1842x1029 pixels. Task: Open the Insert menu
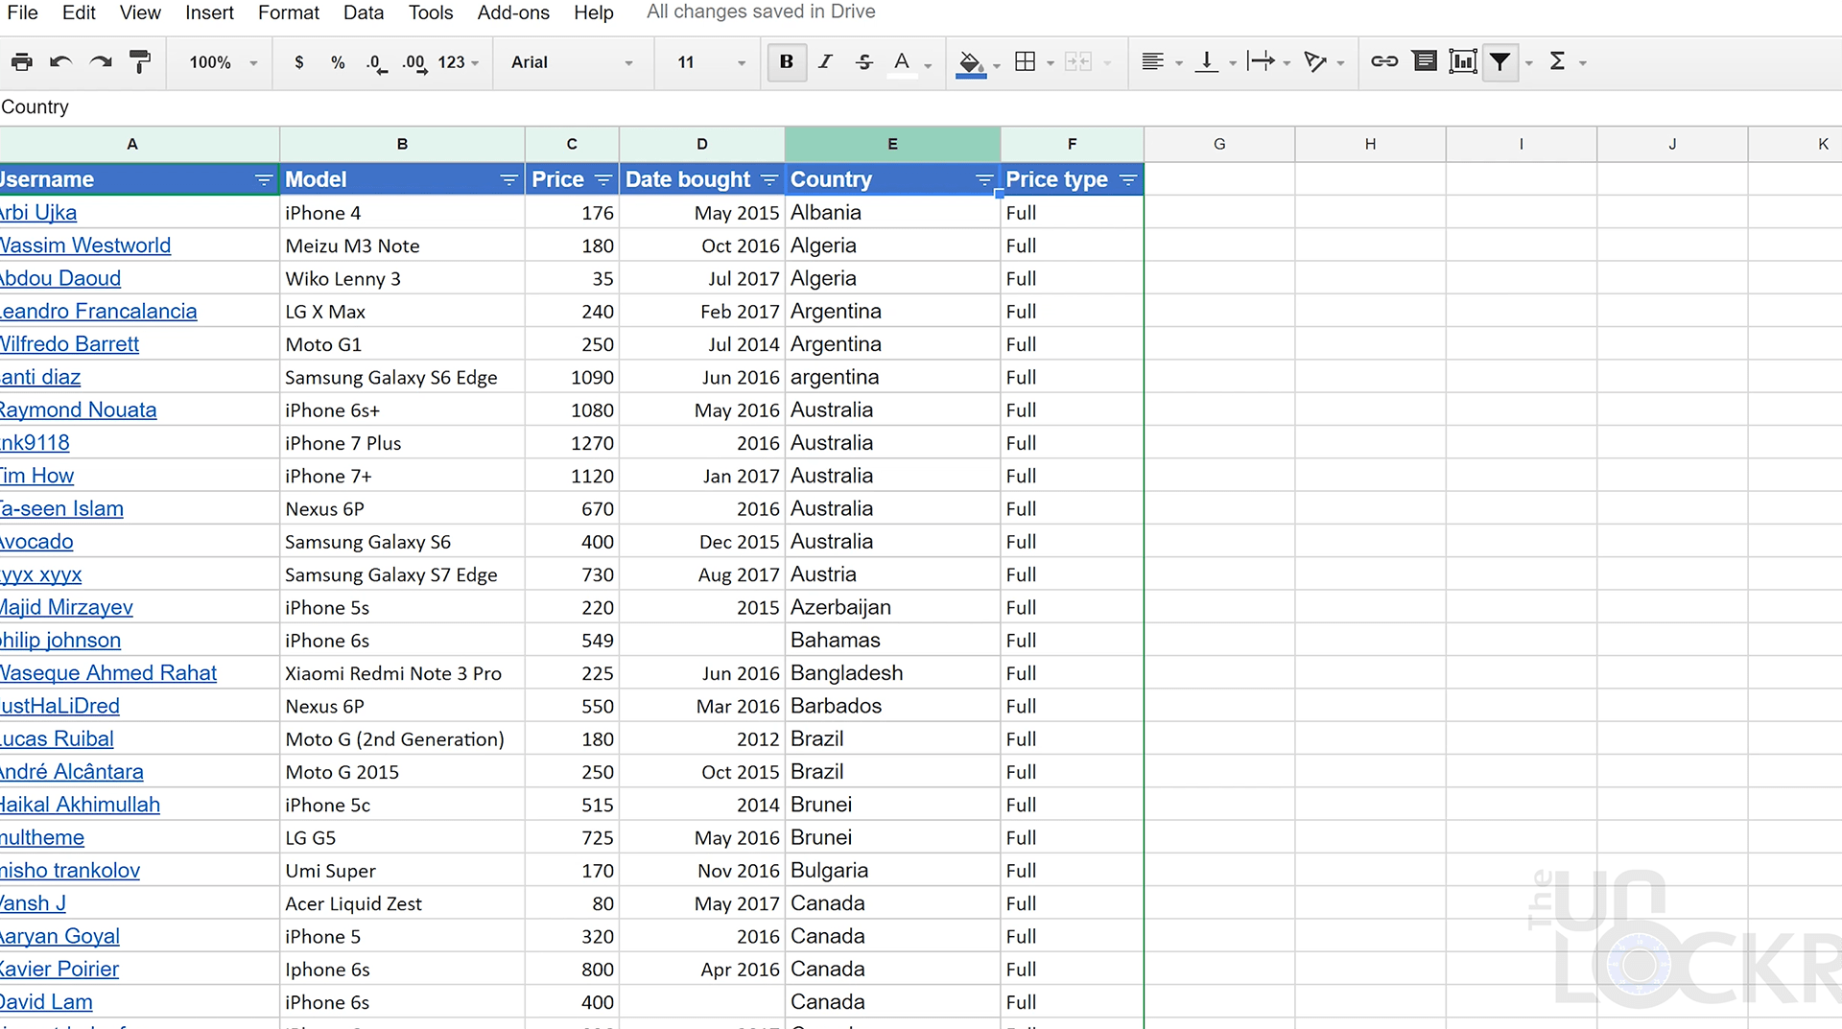click(209, 12)
